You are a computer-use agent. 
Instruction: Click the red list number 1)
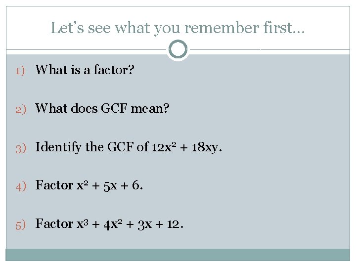coord(20,71)
